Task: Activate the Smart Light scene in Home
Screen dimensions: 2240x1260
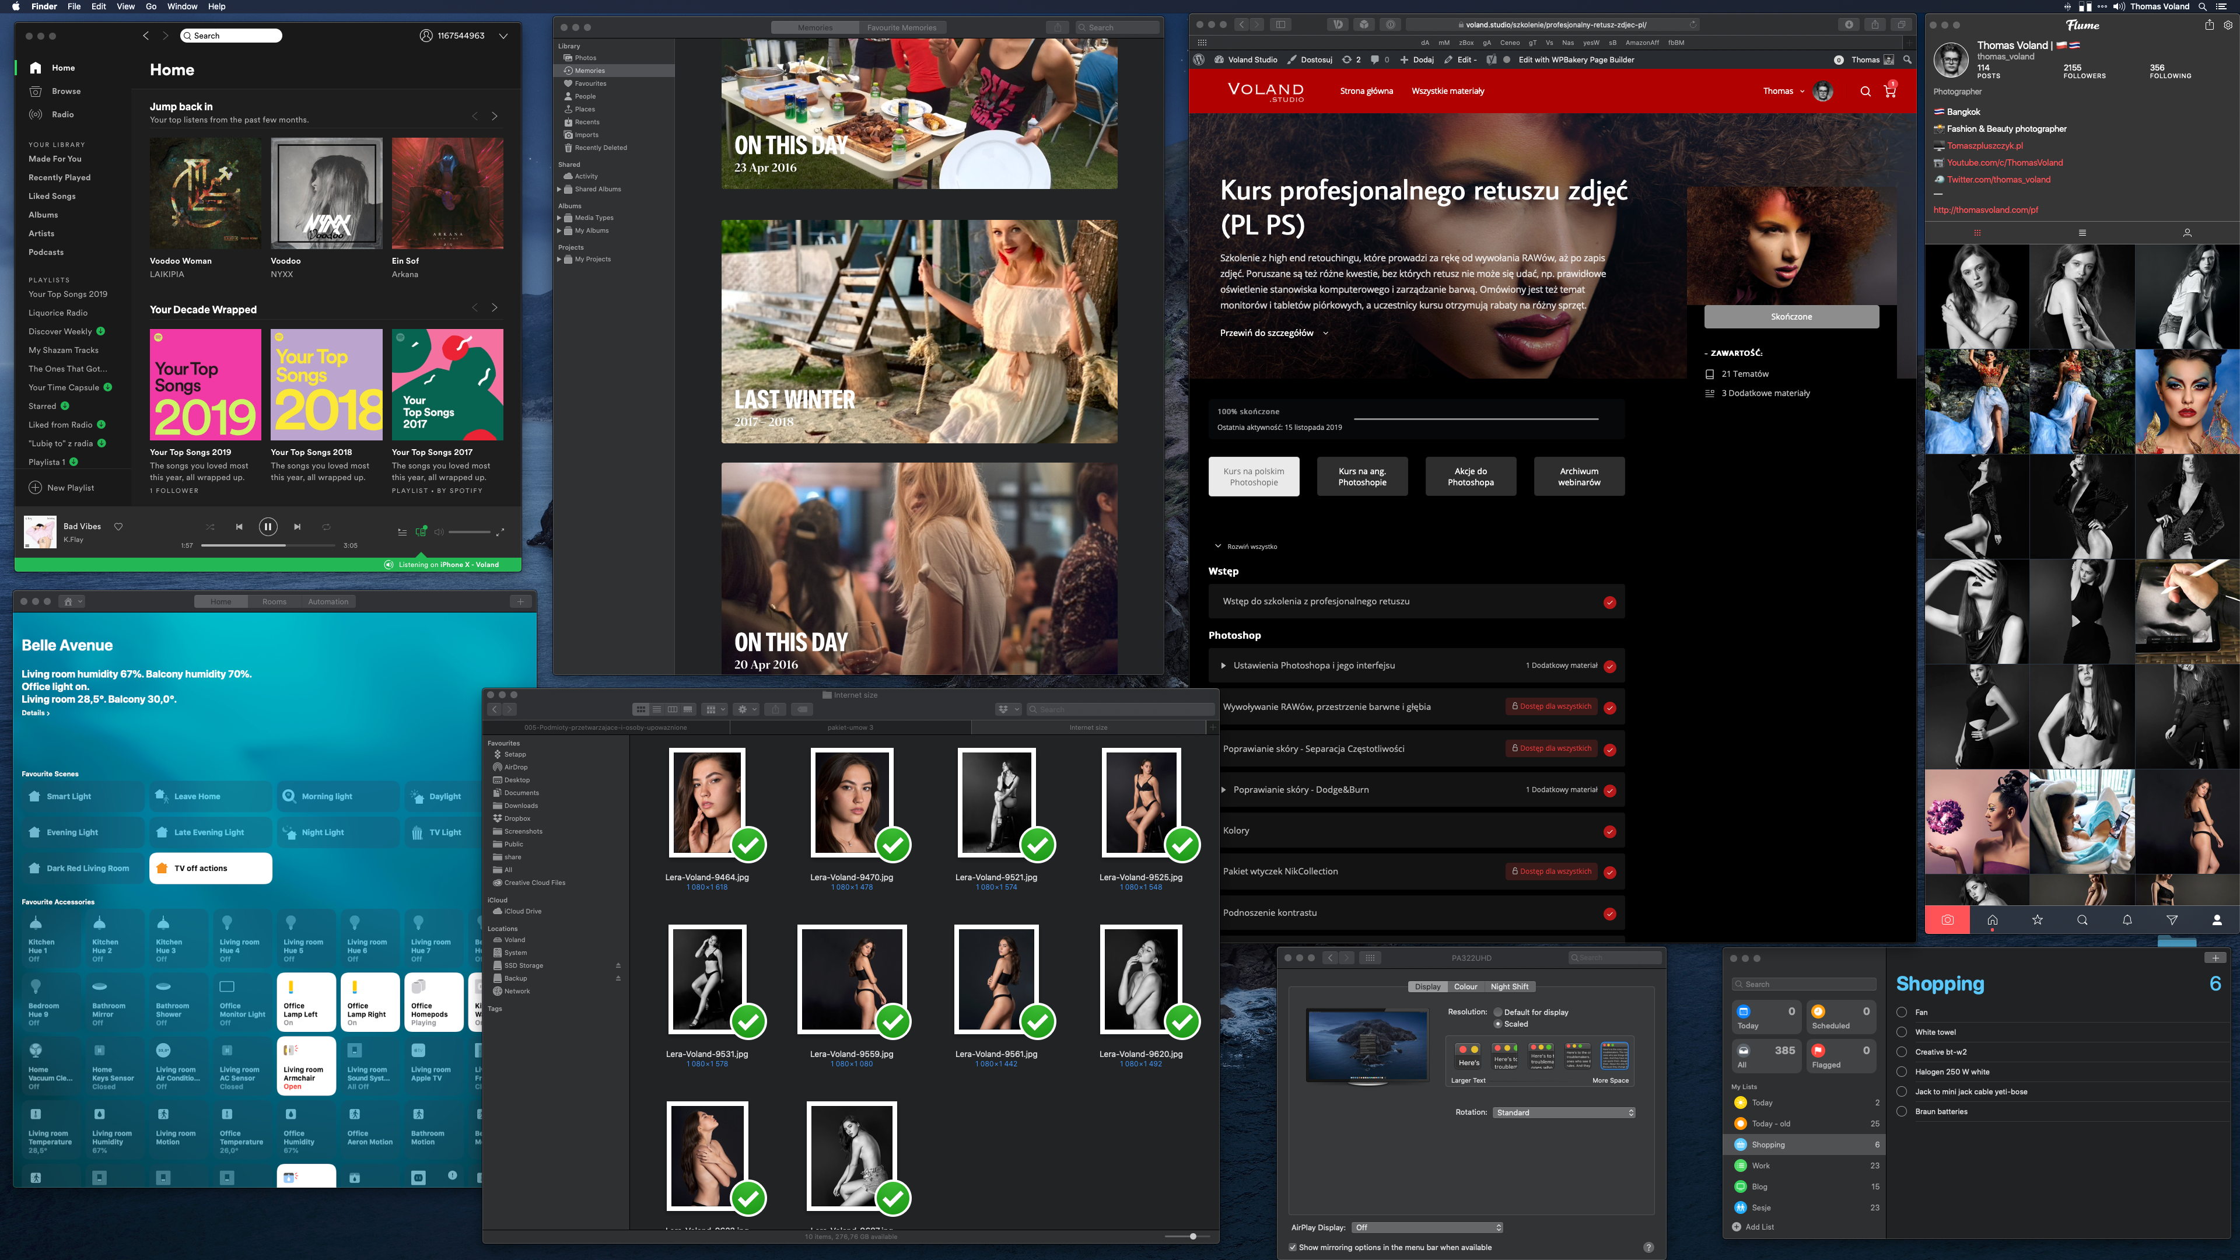Action: [83, 796]
